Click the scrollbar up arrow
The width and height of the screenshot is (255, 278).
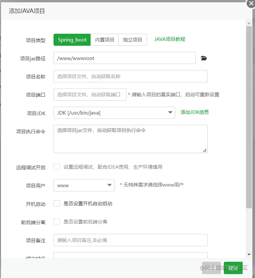tap(249, 23)
